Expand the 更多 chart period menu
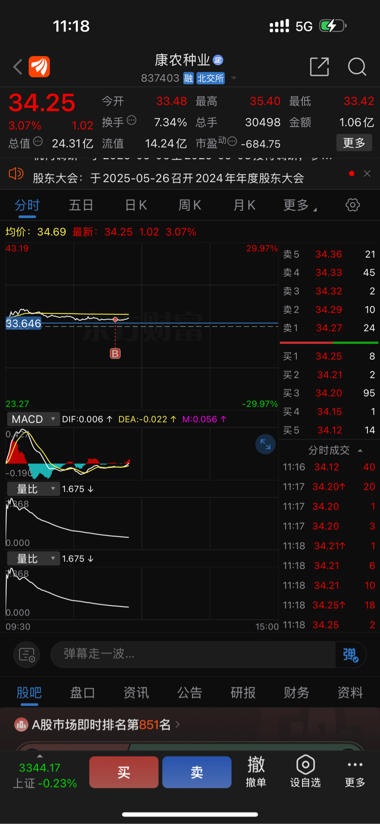The image size is (380, 824). (300, 205)
